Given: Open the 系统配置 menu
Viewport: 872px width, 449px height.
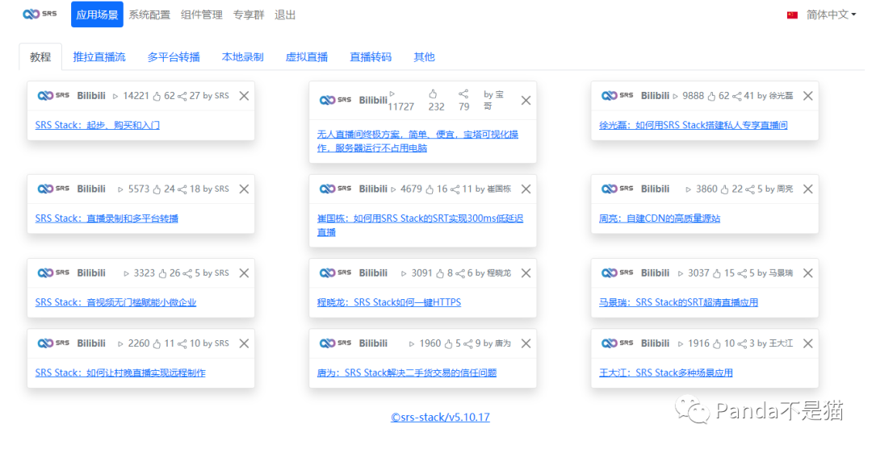Looking at the screenshot, I should [x=149, y=15].
